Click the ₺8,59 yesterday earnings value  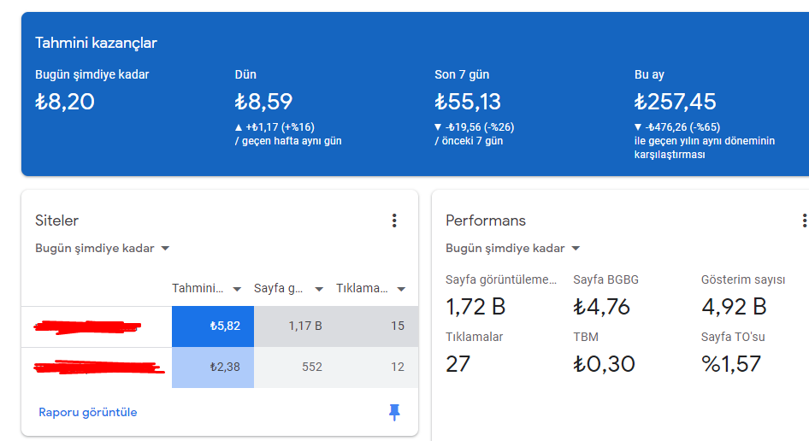(x=263, y=102)
